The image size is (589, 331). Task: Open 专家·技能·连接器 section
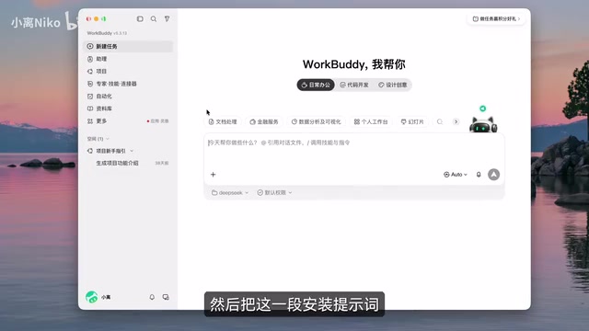[x=128, y=84]
